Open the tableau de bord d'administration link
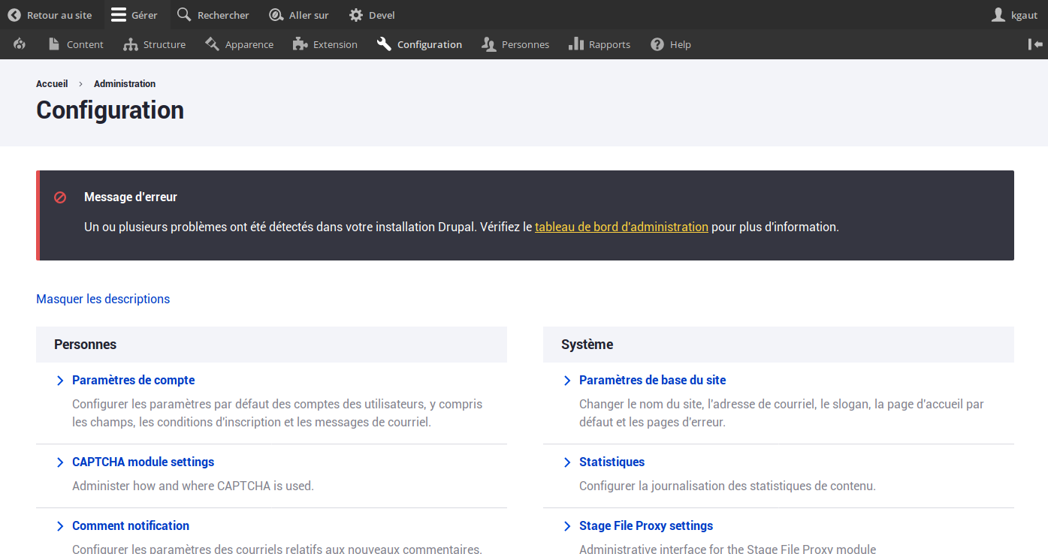Screen dimensions: 1048x554 point(621,227)
